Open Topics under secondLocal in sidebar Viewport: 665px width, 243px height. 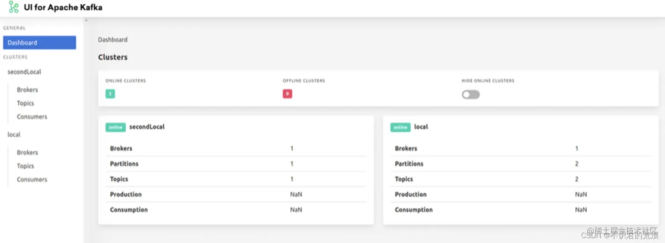pos(26,103)
